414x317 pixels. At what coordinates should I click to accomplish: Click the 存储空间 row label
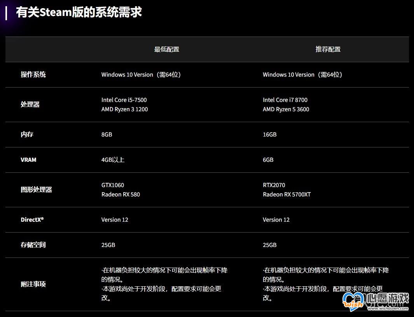click(x=33, y=245)
